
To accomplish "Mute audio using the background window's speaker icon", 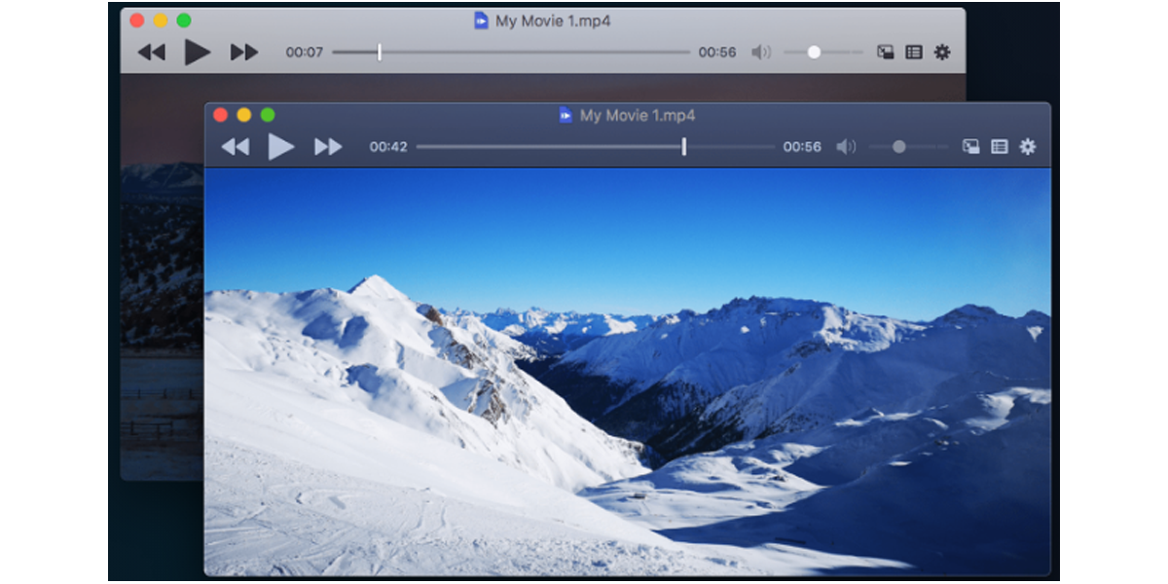I will tap(761, 53).
